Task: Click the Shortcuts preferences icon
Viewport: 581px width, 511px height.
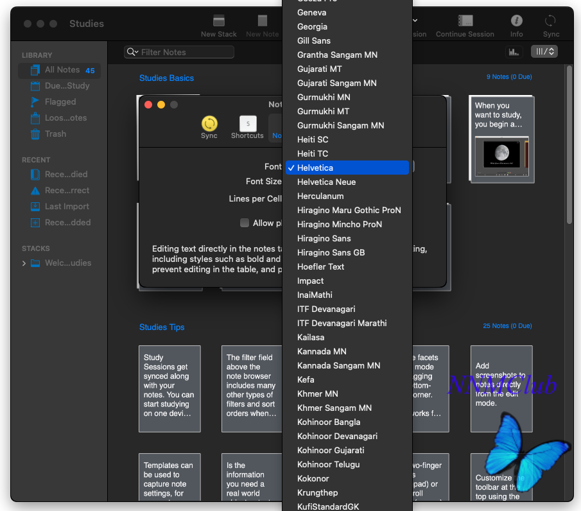Action: tap(248, 124)
